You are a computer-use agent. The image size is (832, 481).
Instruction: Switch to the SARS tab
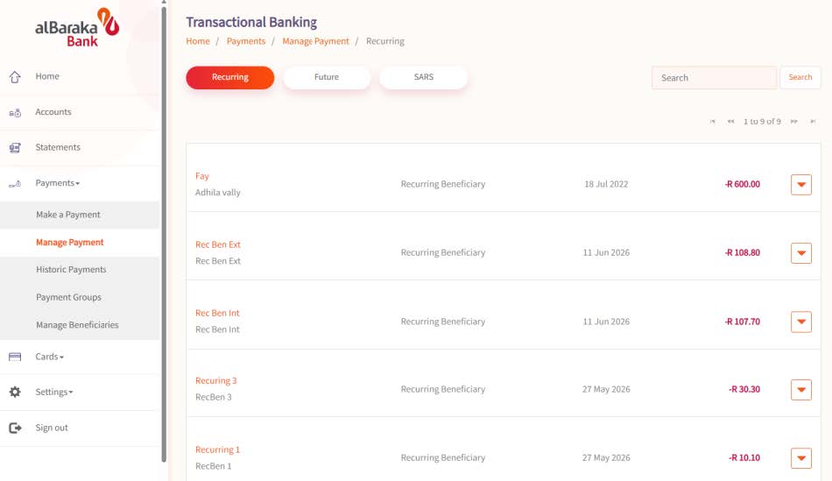pos(423,77)
